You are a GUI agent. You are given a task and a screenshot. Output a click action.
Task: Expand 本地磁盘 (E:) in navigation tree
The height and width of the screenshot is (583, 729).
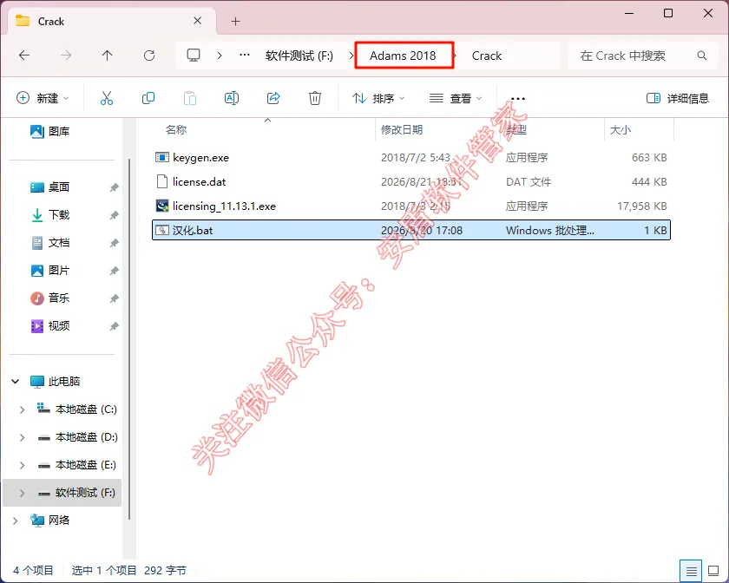pyautogui.click(x=22, y=465)
